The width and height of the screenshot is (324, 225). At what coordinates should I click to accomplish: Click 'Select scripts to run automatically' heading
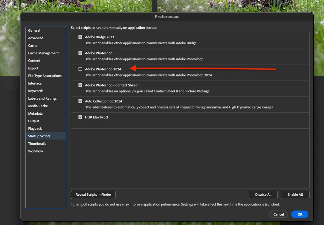(114, 28)
